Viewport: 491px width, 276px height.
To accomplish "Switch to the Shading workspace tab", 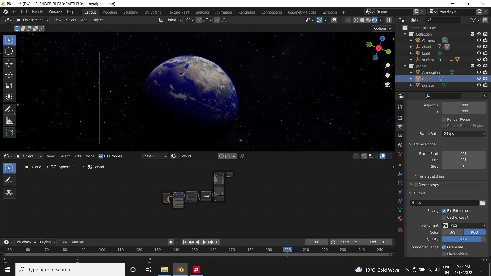I will tap(202, 12).
